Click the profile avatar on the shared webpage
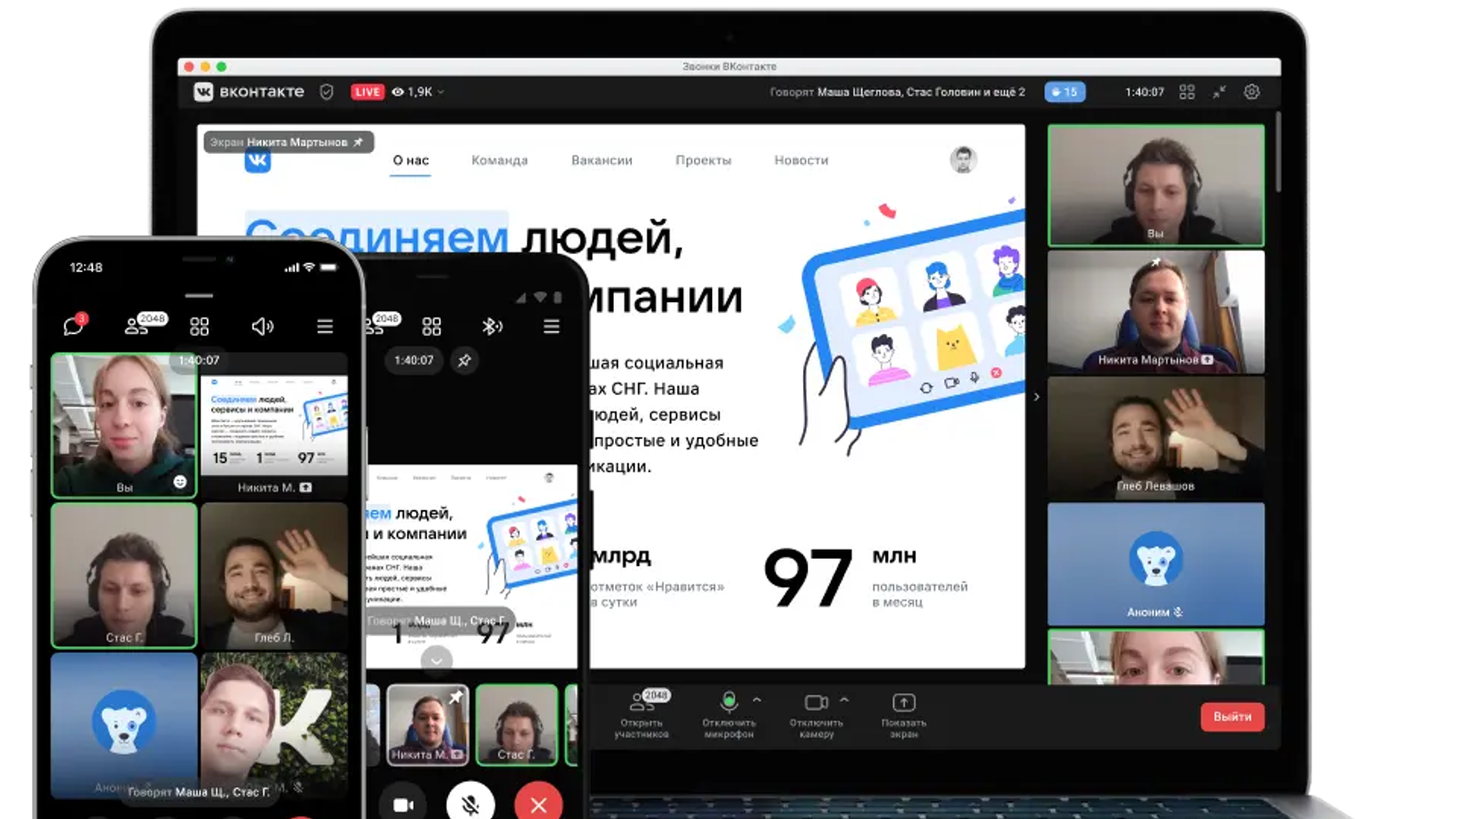 [963, 160]
